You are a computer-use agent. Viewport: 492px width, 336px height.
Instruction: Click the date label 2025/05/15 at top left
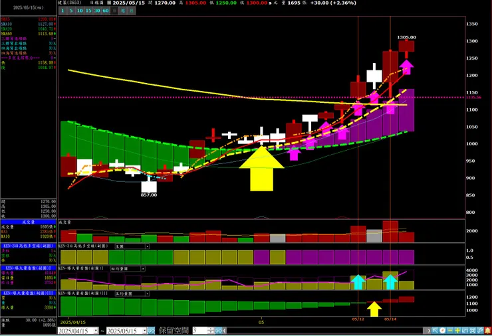tap(28, 7)
